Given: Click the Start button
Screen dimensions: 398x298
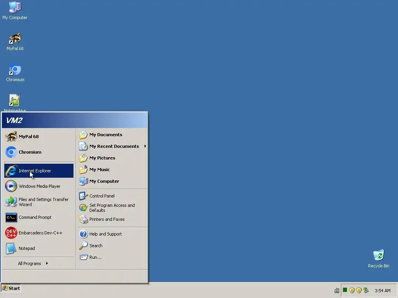Looking at the screenshot, I should pos(11,288).
